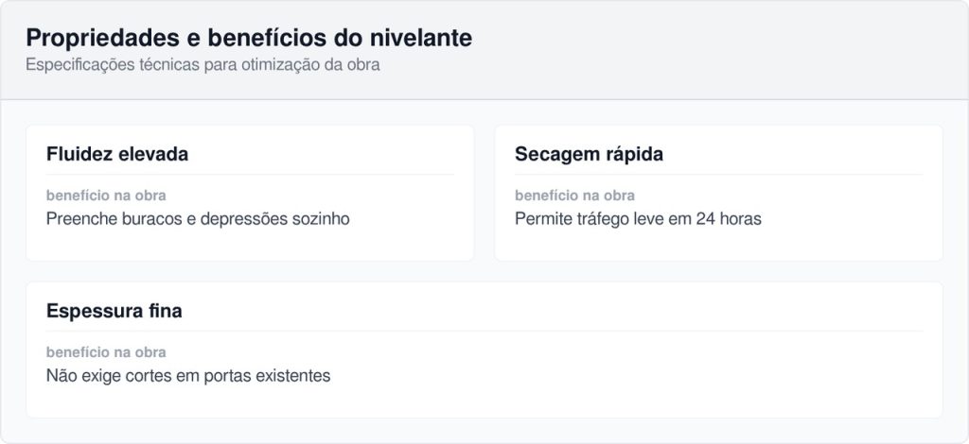Select the "Secagem rápida" card heading
Screen dimensions: 969x444
(589, 154)
